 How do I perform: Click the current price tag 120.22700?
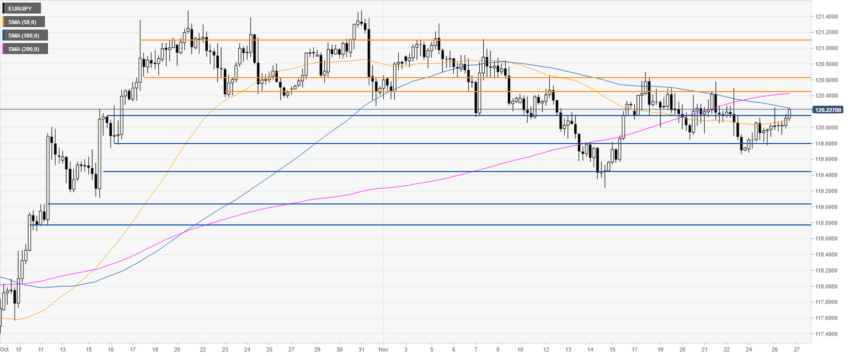(x=827, y=110)
